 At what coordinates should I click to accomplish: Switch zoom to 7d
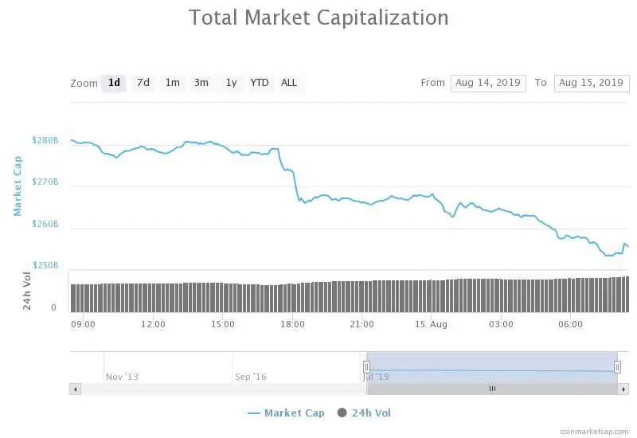(143, 83)
